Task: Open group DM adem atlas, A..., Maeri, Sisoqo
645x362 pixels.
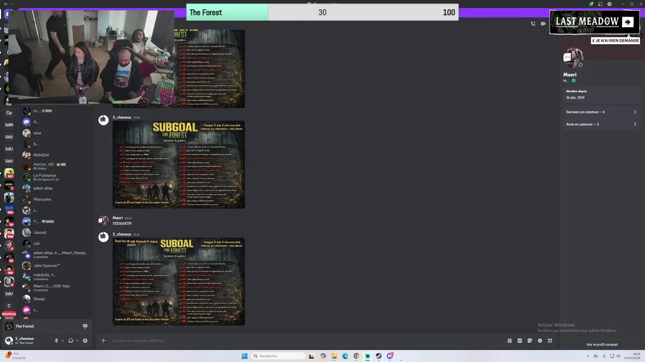Action: click(x=55, y=254)
